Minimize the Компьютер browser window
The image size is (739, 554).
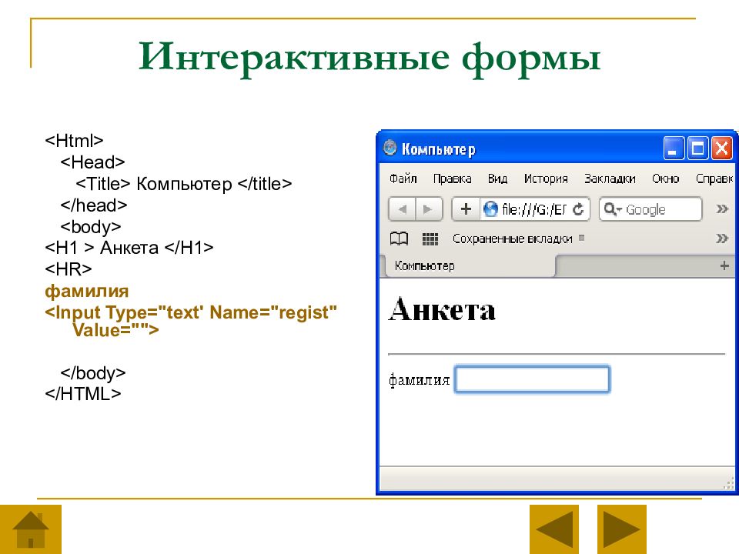coord(673,149)
